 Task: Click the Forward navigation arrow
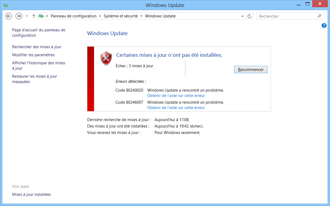[19, 16]
